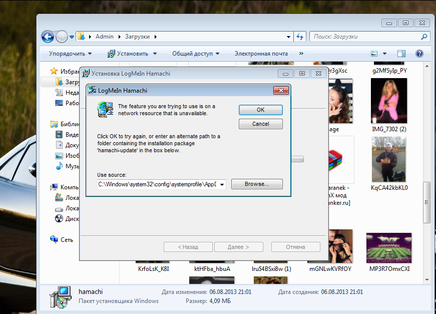
Task: Select the disc drive Диск icon
Action: pyautogui.click(x=59, y=219)
